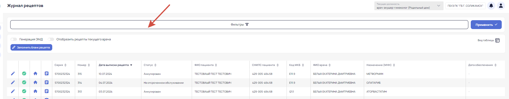Click pencil edit icon for recipe 313
Viewport: 509px width, 99px height.
point(13,91)
